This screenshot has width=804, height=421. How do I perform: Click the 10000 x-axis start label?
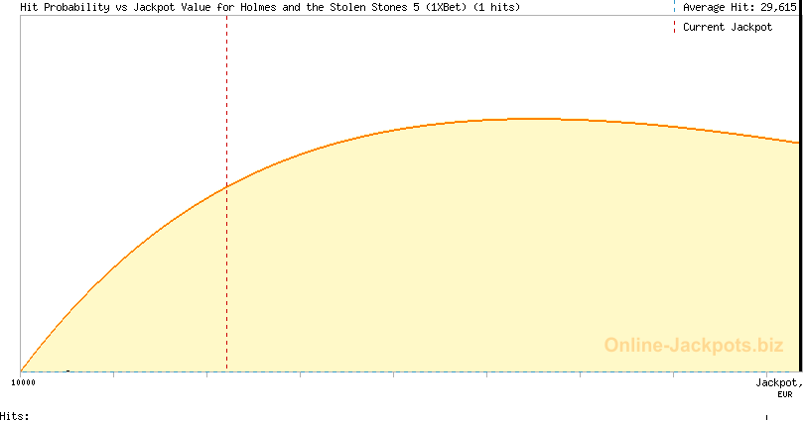23,382
